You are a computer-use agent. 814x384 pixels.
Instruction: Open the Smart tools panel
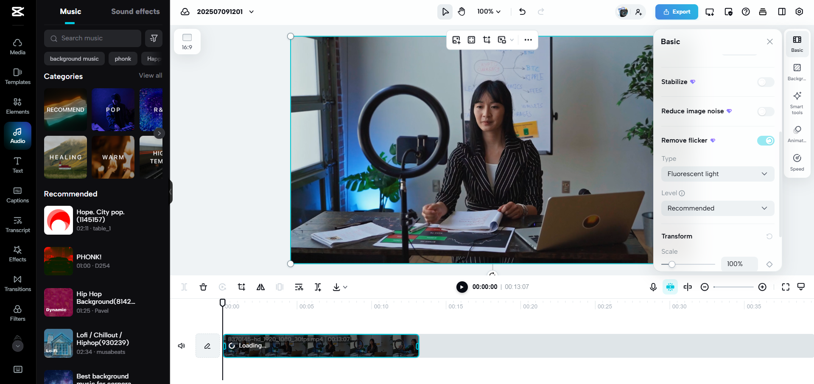[797, 103]
